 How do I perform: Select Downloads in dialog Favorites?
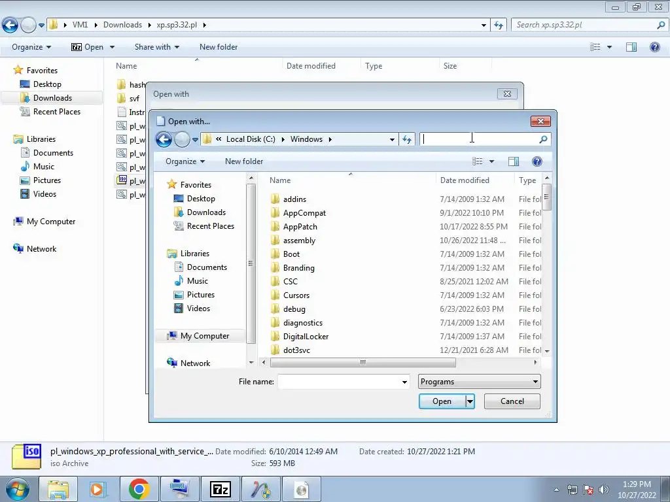pyautogui.click(x=206, y=212)
